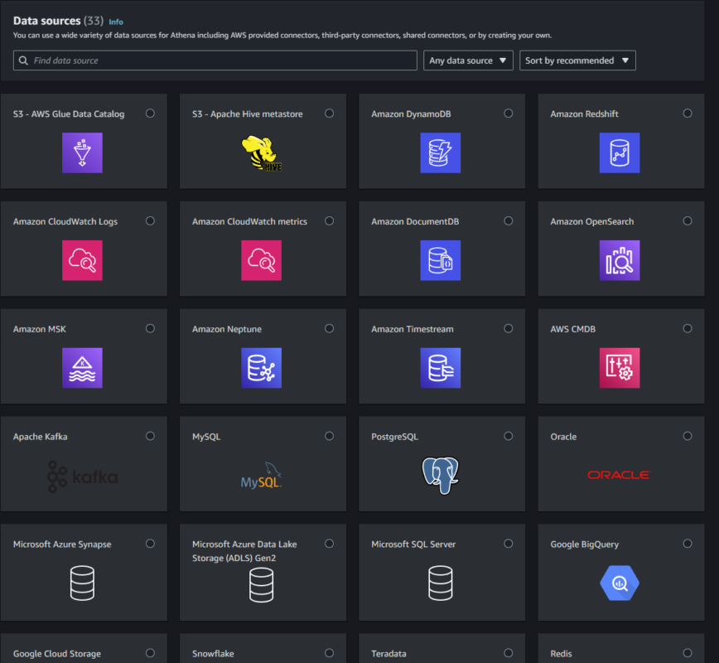Click the Amazon OpenSearch icon

click(x=620, y=260)
